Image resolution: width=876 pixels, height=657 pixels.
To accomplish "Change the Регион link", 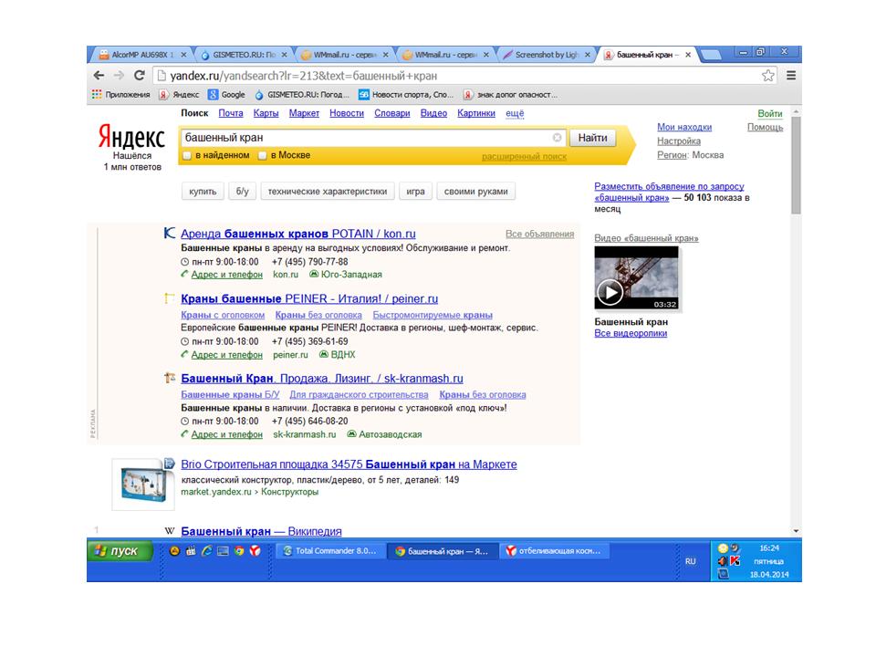I will click(672, 155).
